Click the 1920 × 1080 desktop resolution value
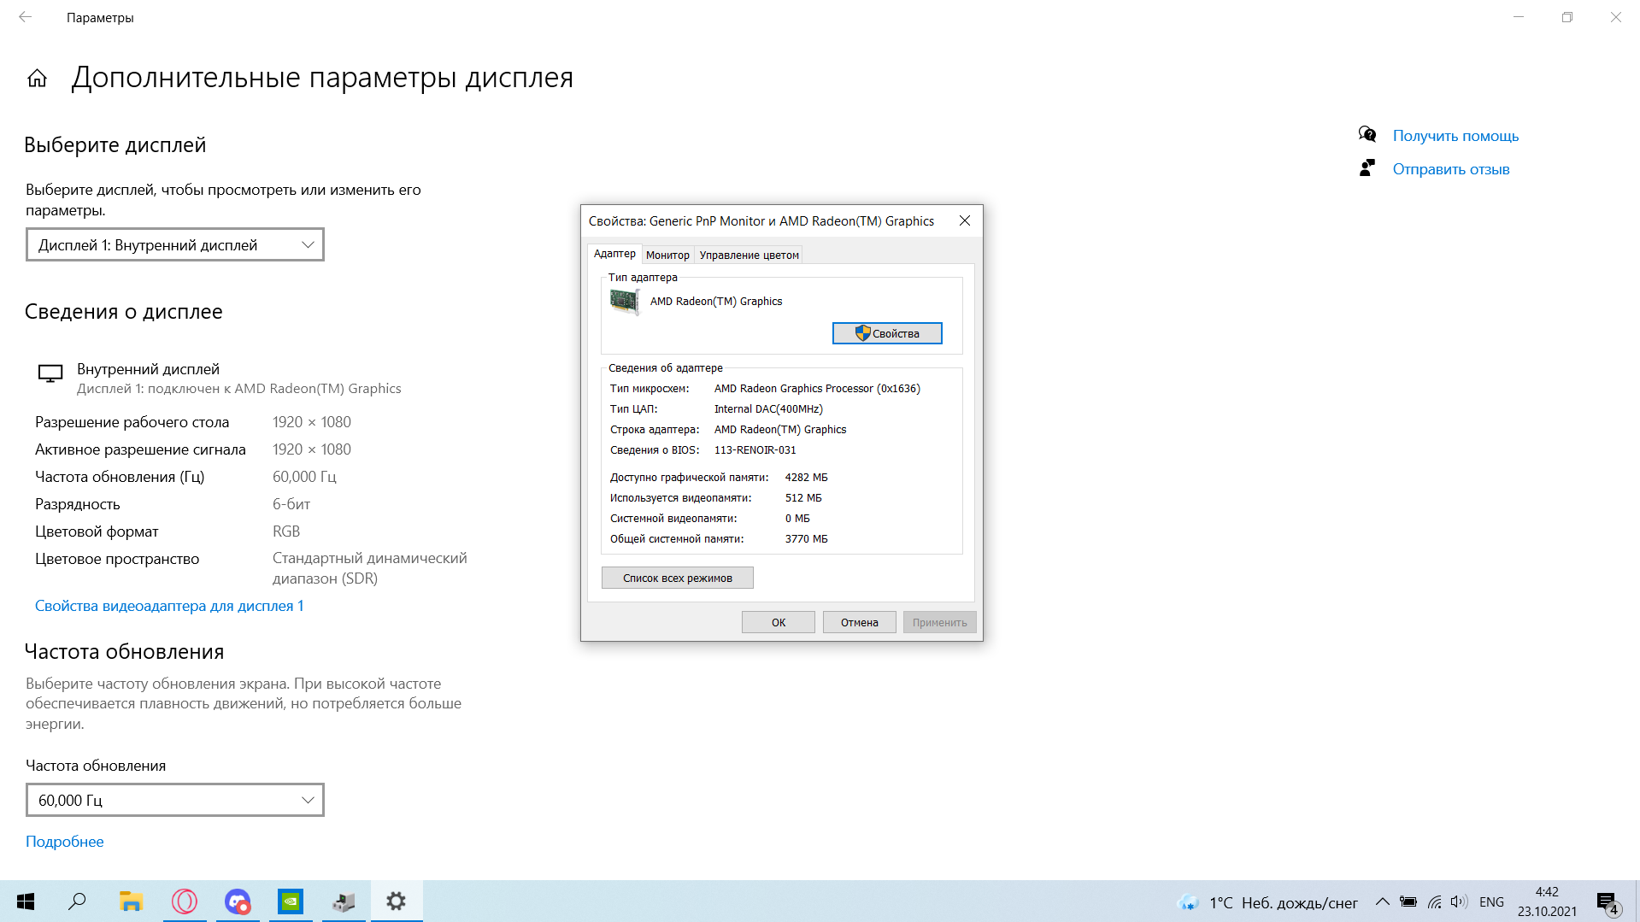Image resolution: width=1640 pixels, height=922 pixels. click(x=312, y=422)
